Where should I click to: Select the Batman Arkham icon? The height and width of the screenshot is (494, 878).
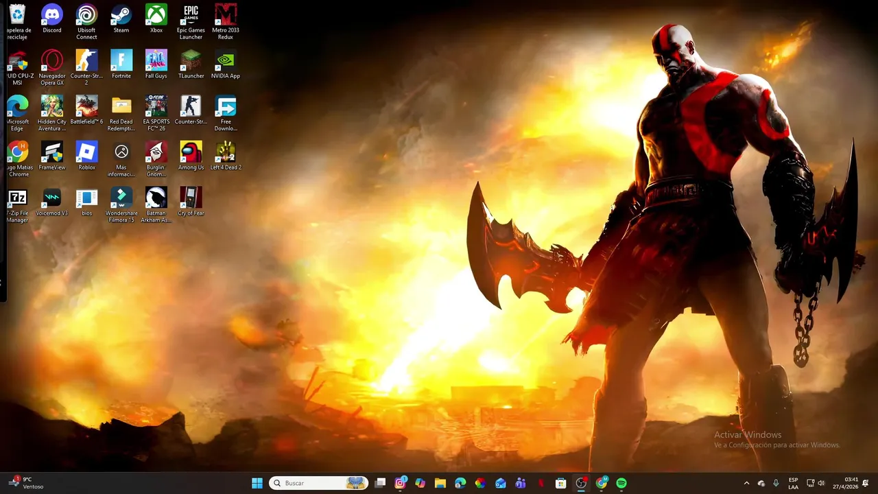pyautogui.click(x=156, y=206)
